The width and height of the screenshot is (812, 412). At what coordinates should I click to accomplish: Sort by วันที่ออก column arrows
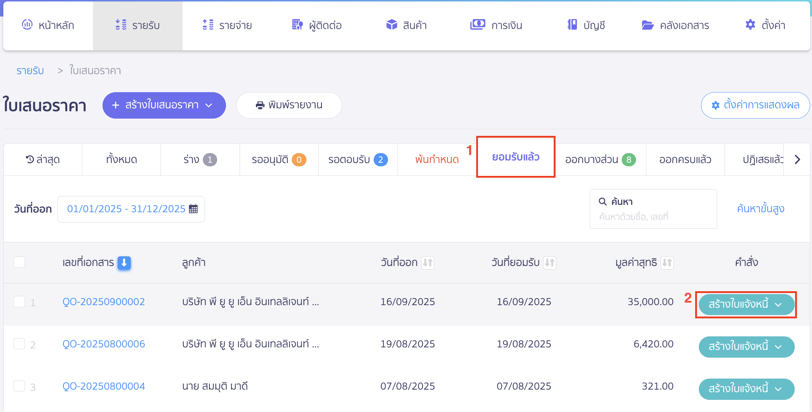428,263
